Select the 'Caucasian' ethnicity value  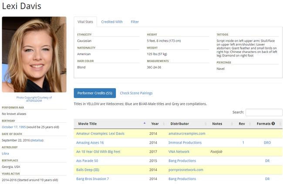[x=84, y=41]
